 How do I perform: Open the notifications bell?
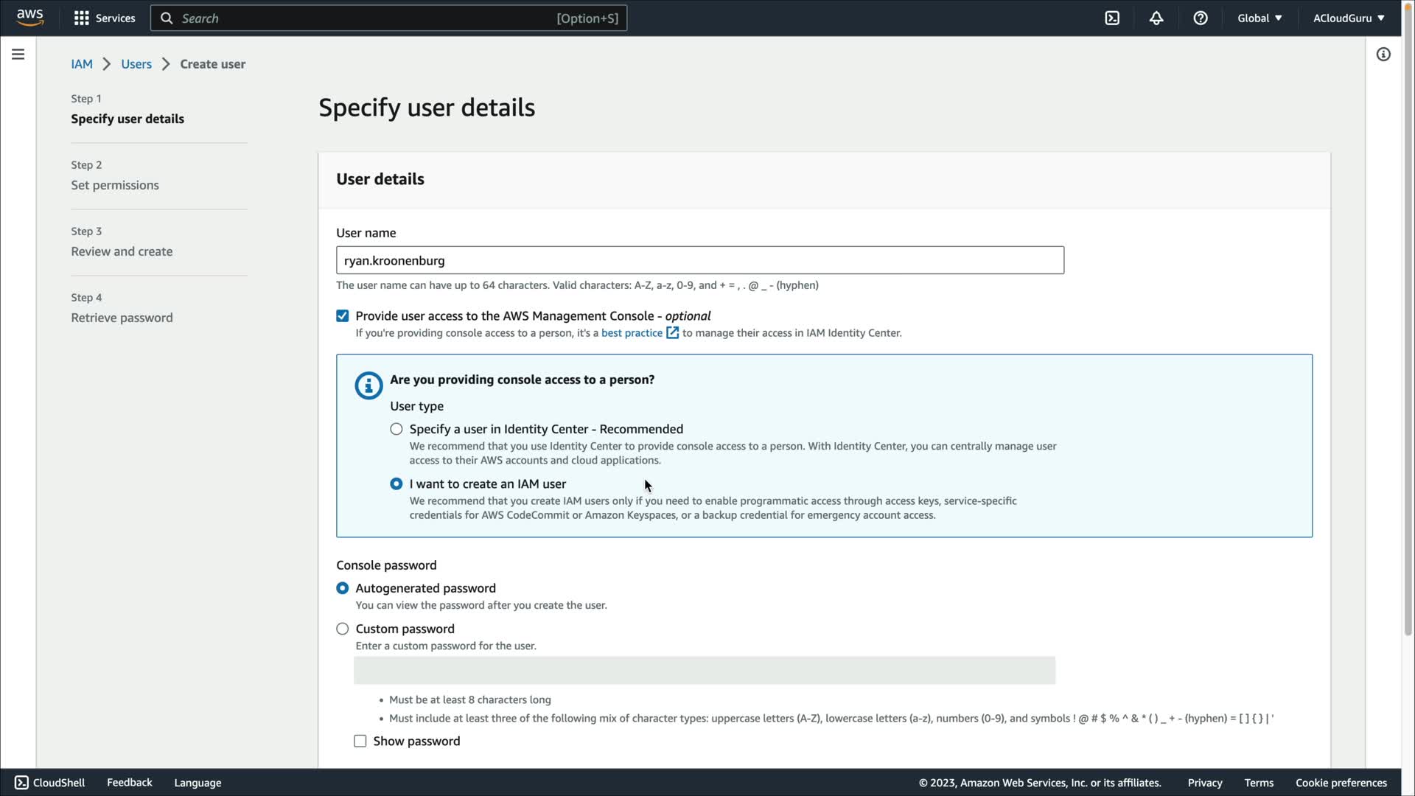point(1156,18)
